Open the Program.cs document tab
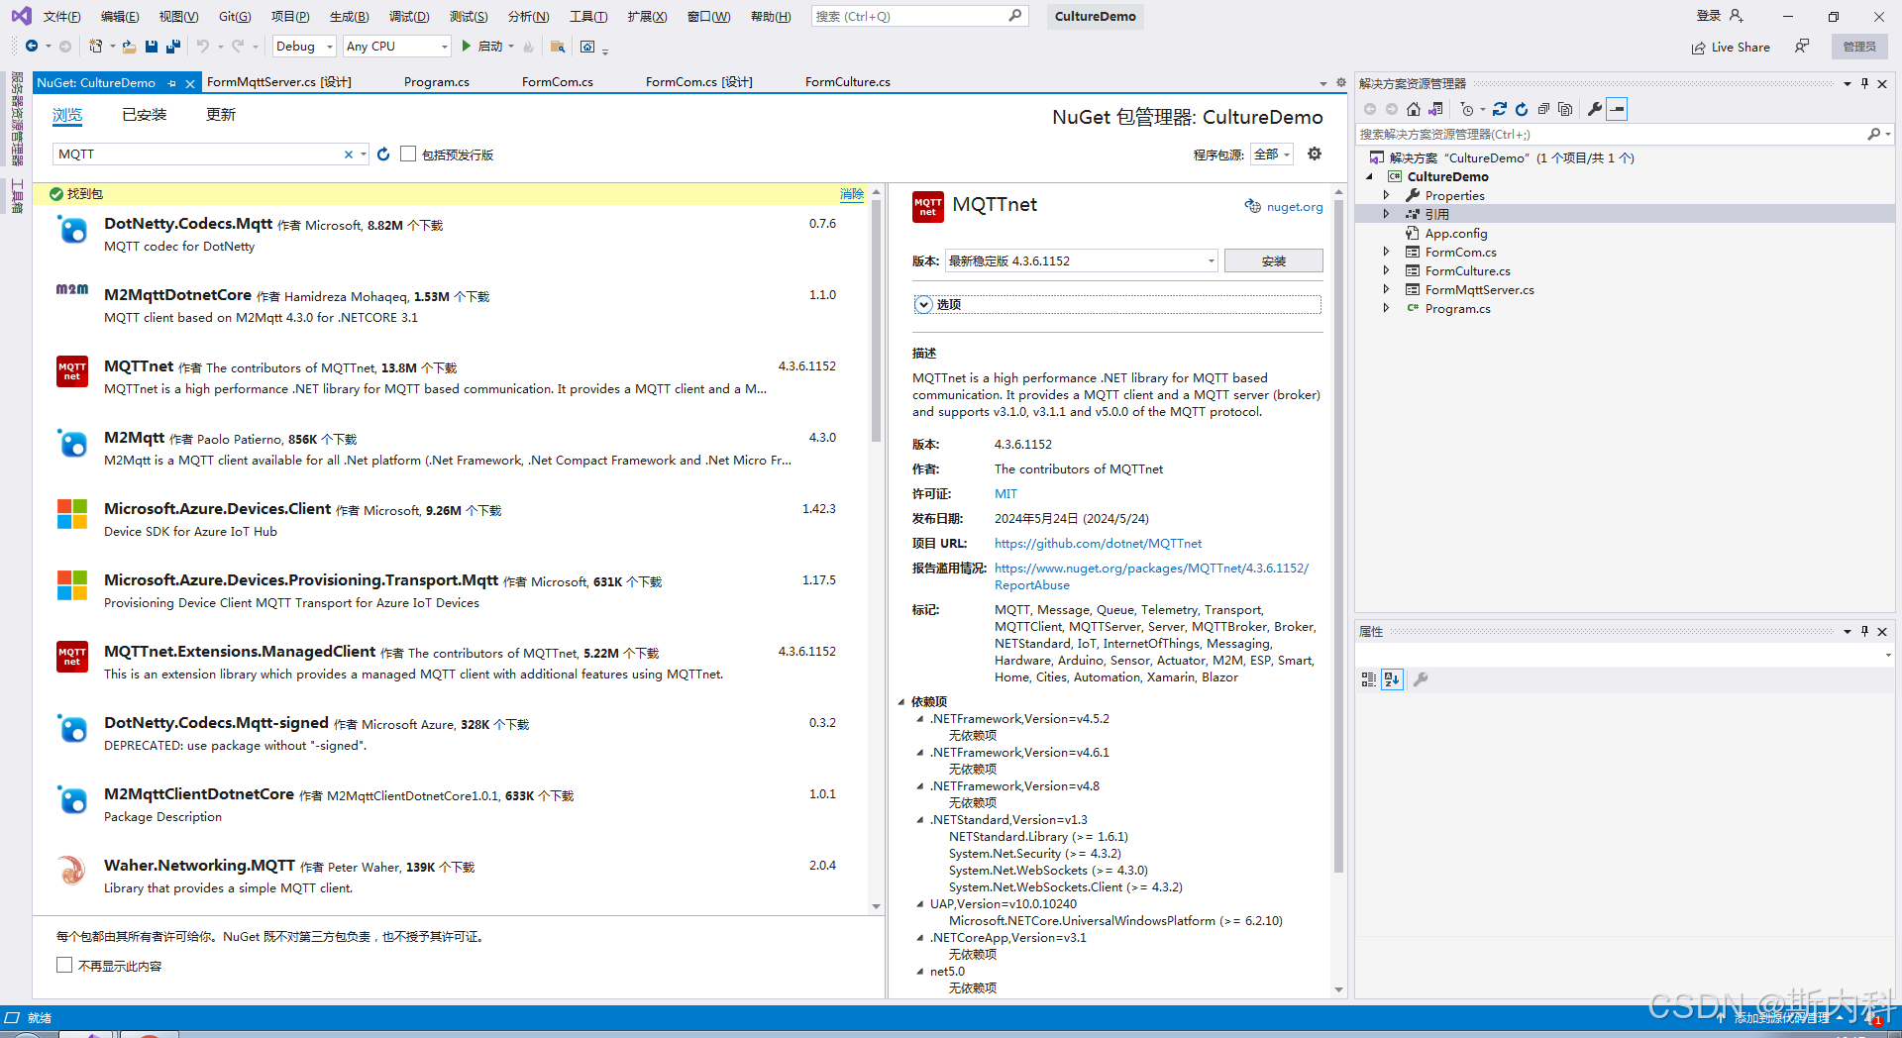 point(436,82)
